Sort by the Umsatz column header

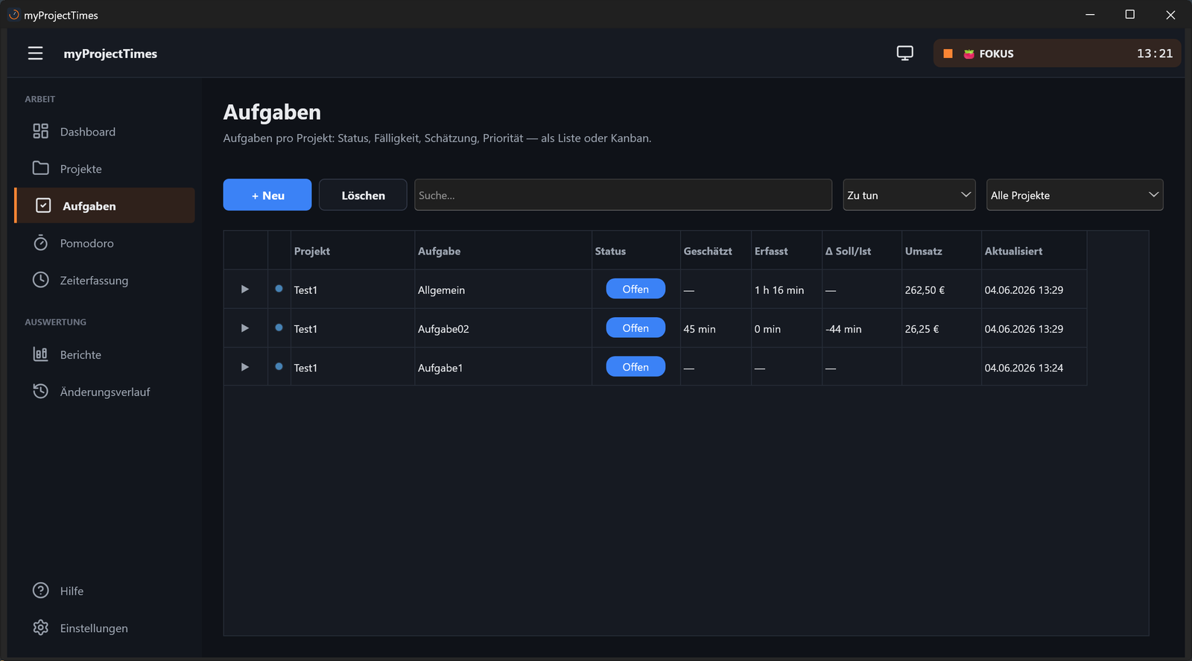coord(942,251)
